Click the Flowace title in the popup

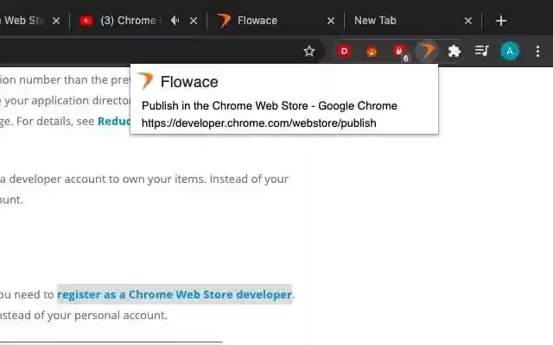[x=189, y=82]
